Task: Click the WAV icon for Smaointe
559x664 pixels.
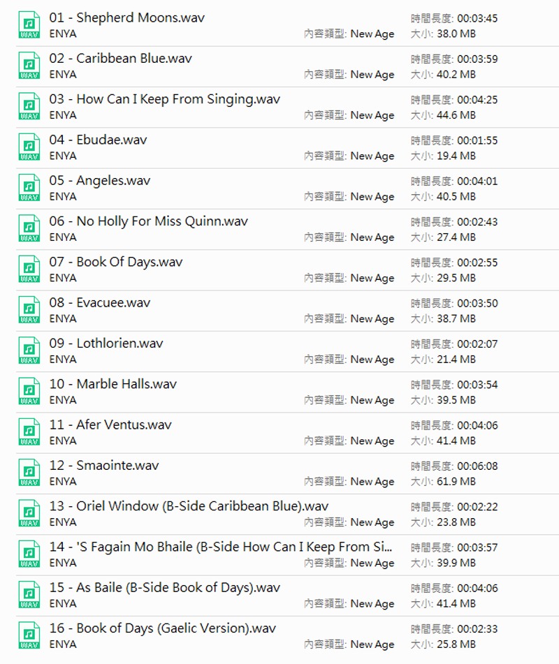Action: click(29, 473)
